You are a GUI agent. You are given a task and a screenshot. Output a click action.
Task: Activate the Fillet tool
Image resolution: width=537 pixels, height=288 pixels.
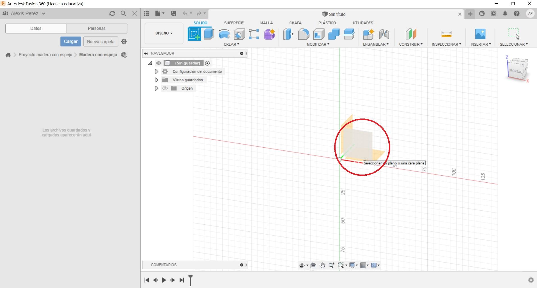tap(303, 34)
